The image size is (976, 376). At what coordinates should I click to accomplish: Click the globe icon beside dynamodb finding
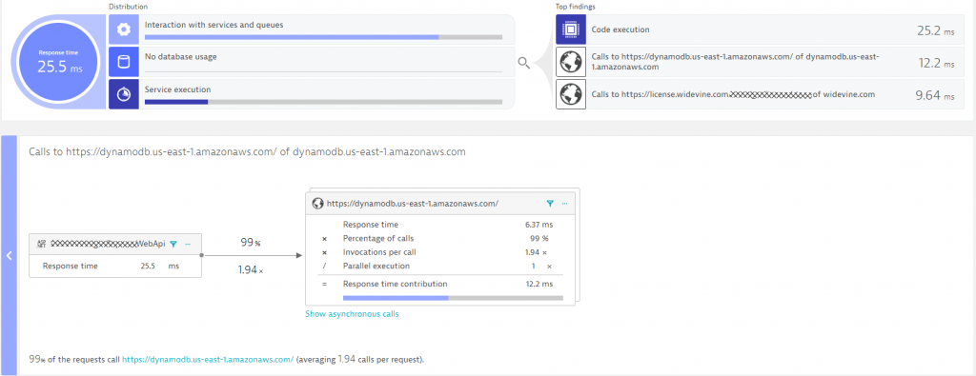click(571, 62)
